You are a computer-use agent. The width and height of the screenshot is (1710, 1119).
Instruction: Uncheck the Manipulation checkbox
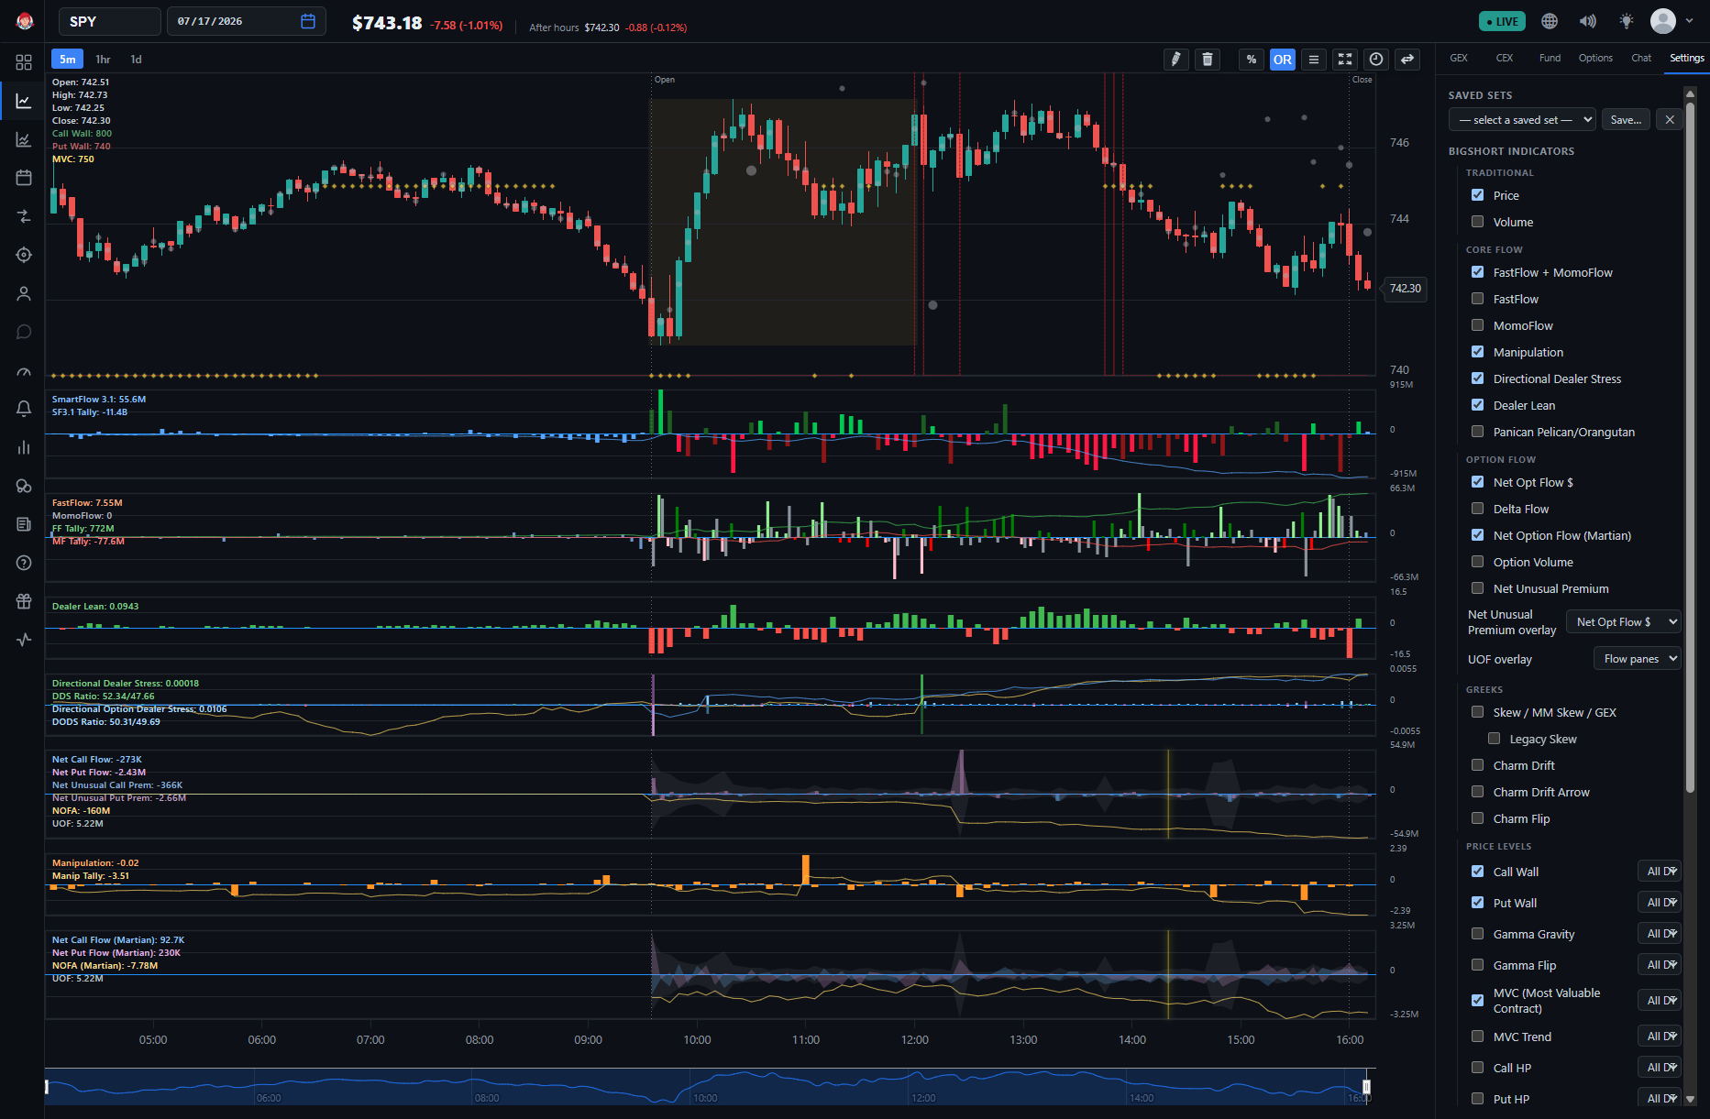(x=1477, y=352)
